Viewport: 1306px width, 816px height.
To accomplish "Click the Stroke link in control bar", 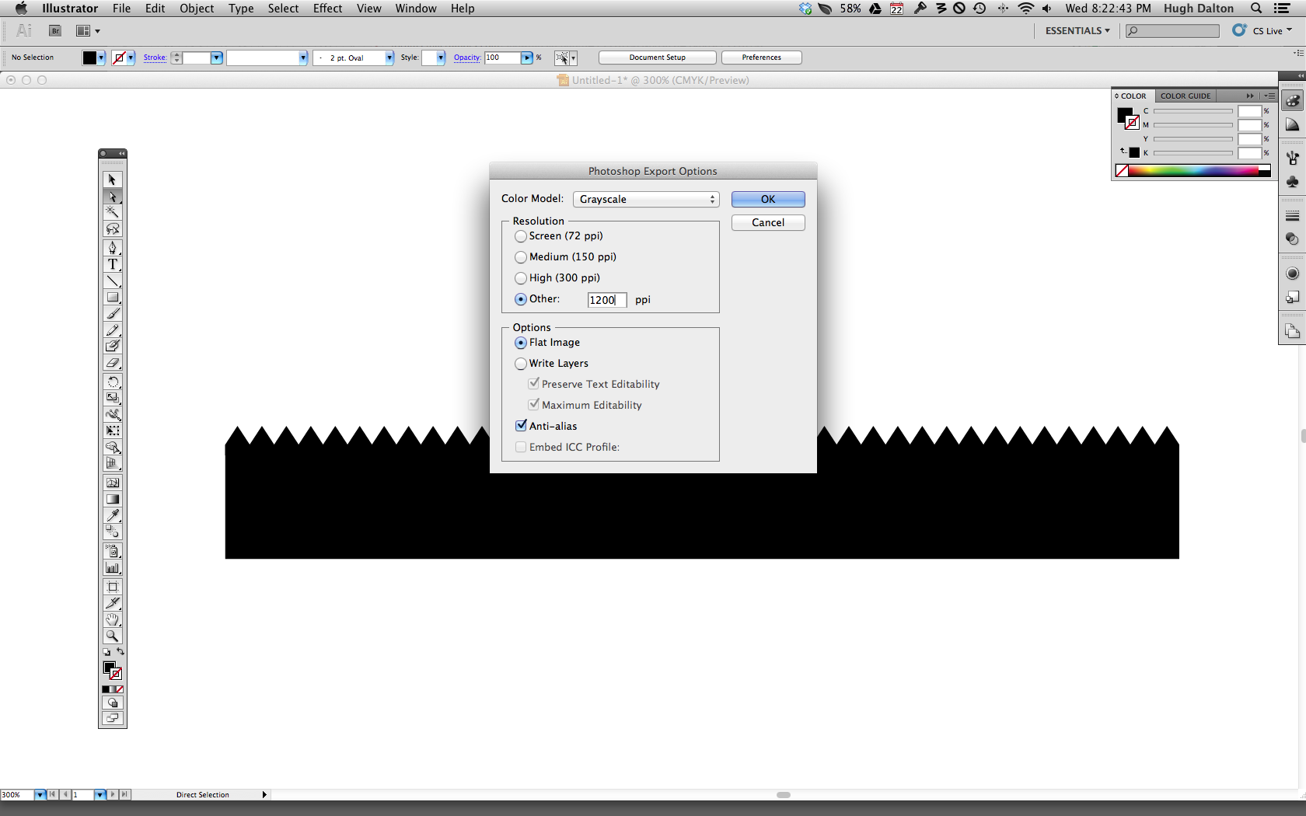I will 155,58.
